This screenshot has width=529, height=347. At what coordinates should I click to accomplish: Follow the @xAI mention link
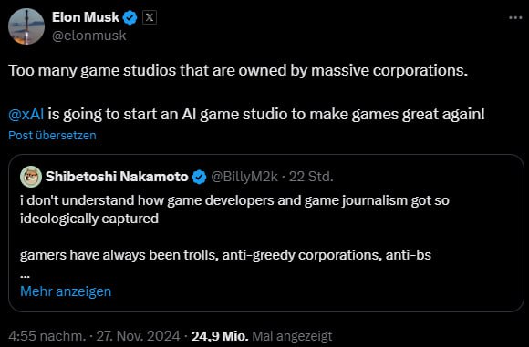tap(26, 114)
